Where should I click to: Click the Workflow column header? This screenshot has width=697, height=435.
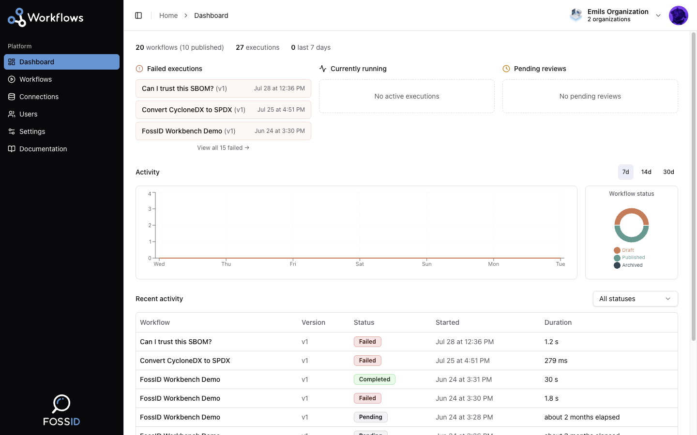tap(155, 322)
